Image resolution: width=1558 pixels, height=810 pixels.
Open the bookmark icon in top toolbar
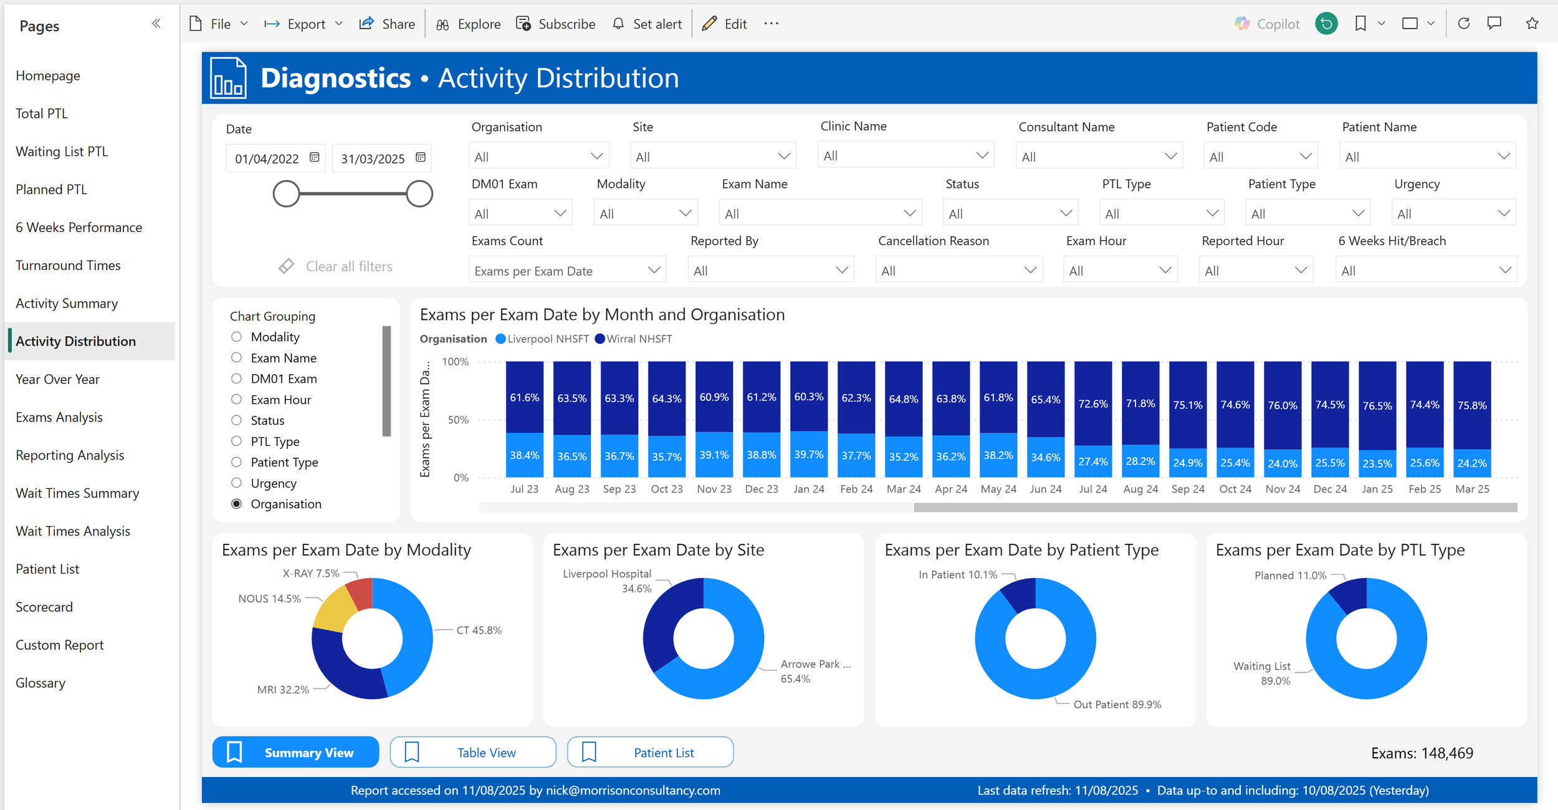coord(1360,24)
